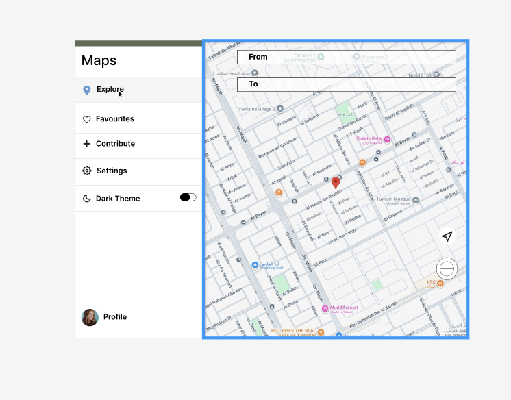Image resolution: width=511 pixels, height=400 pixels.
Task: Click the Maps title heading
Action: coord(99,61)
